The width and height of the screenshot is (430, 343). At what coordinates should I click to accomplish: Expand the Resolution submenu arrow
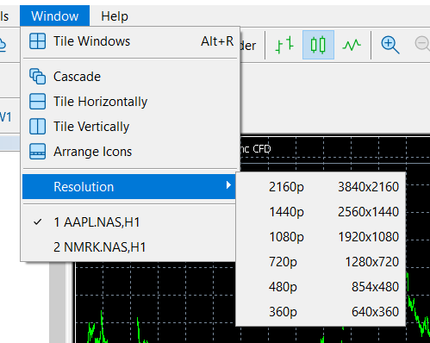pyautogui.click(x=228, y=185)
